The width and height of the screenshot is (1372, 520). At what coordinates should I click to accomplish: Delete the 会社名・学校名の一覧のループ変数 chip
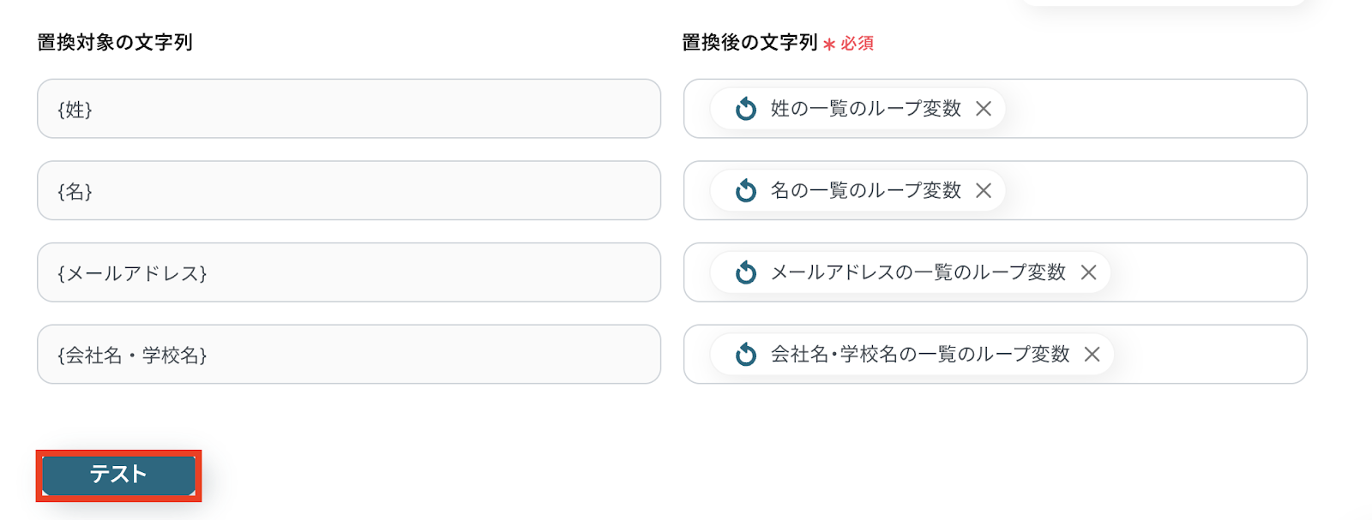coord(1092,355)
